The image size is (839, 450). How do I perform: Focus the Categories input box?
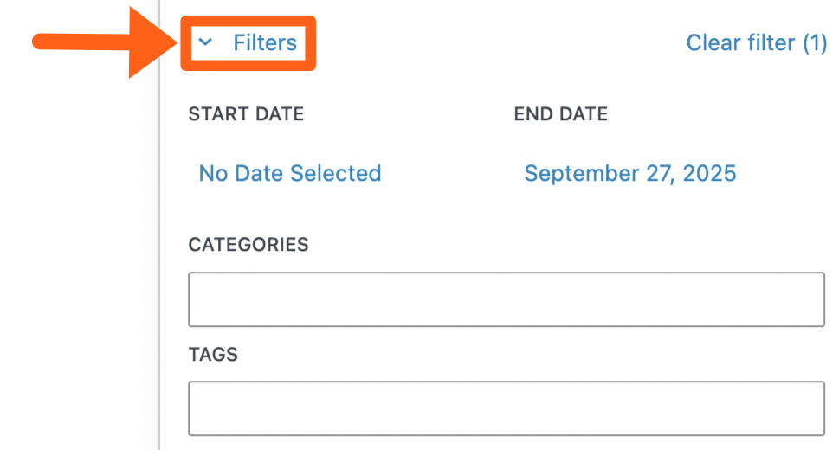coord(506,299)
